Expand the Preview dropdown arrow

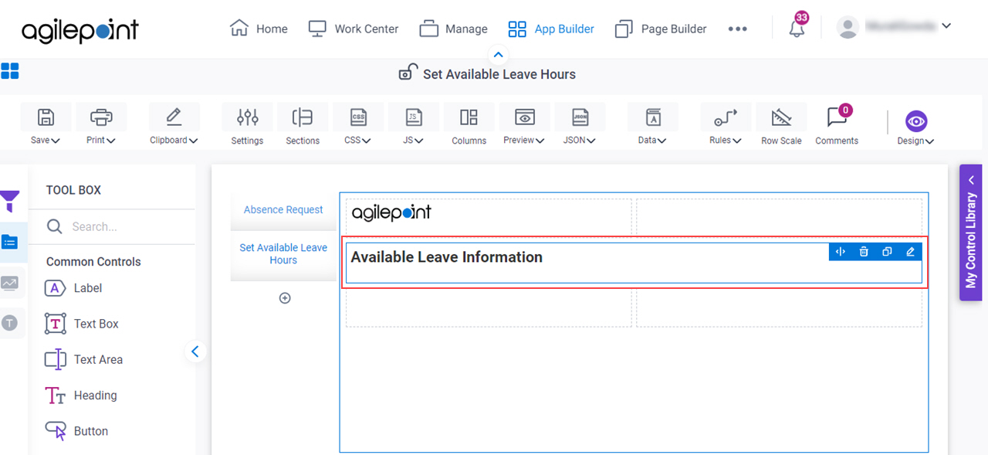[x=540, y=141]
